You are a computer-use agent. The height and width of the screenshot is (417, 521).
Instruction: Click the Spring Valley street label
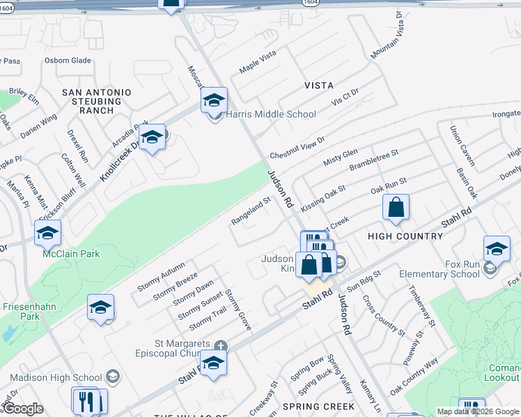[x=339, y=374]
